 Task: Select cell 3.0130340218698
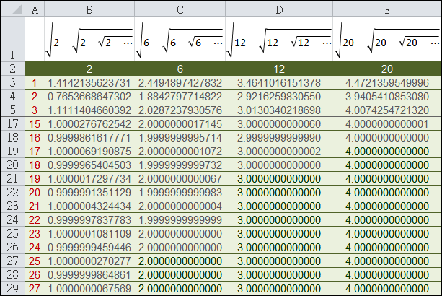[279, 110]
